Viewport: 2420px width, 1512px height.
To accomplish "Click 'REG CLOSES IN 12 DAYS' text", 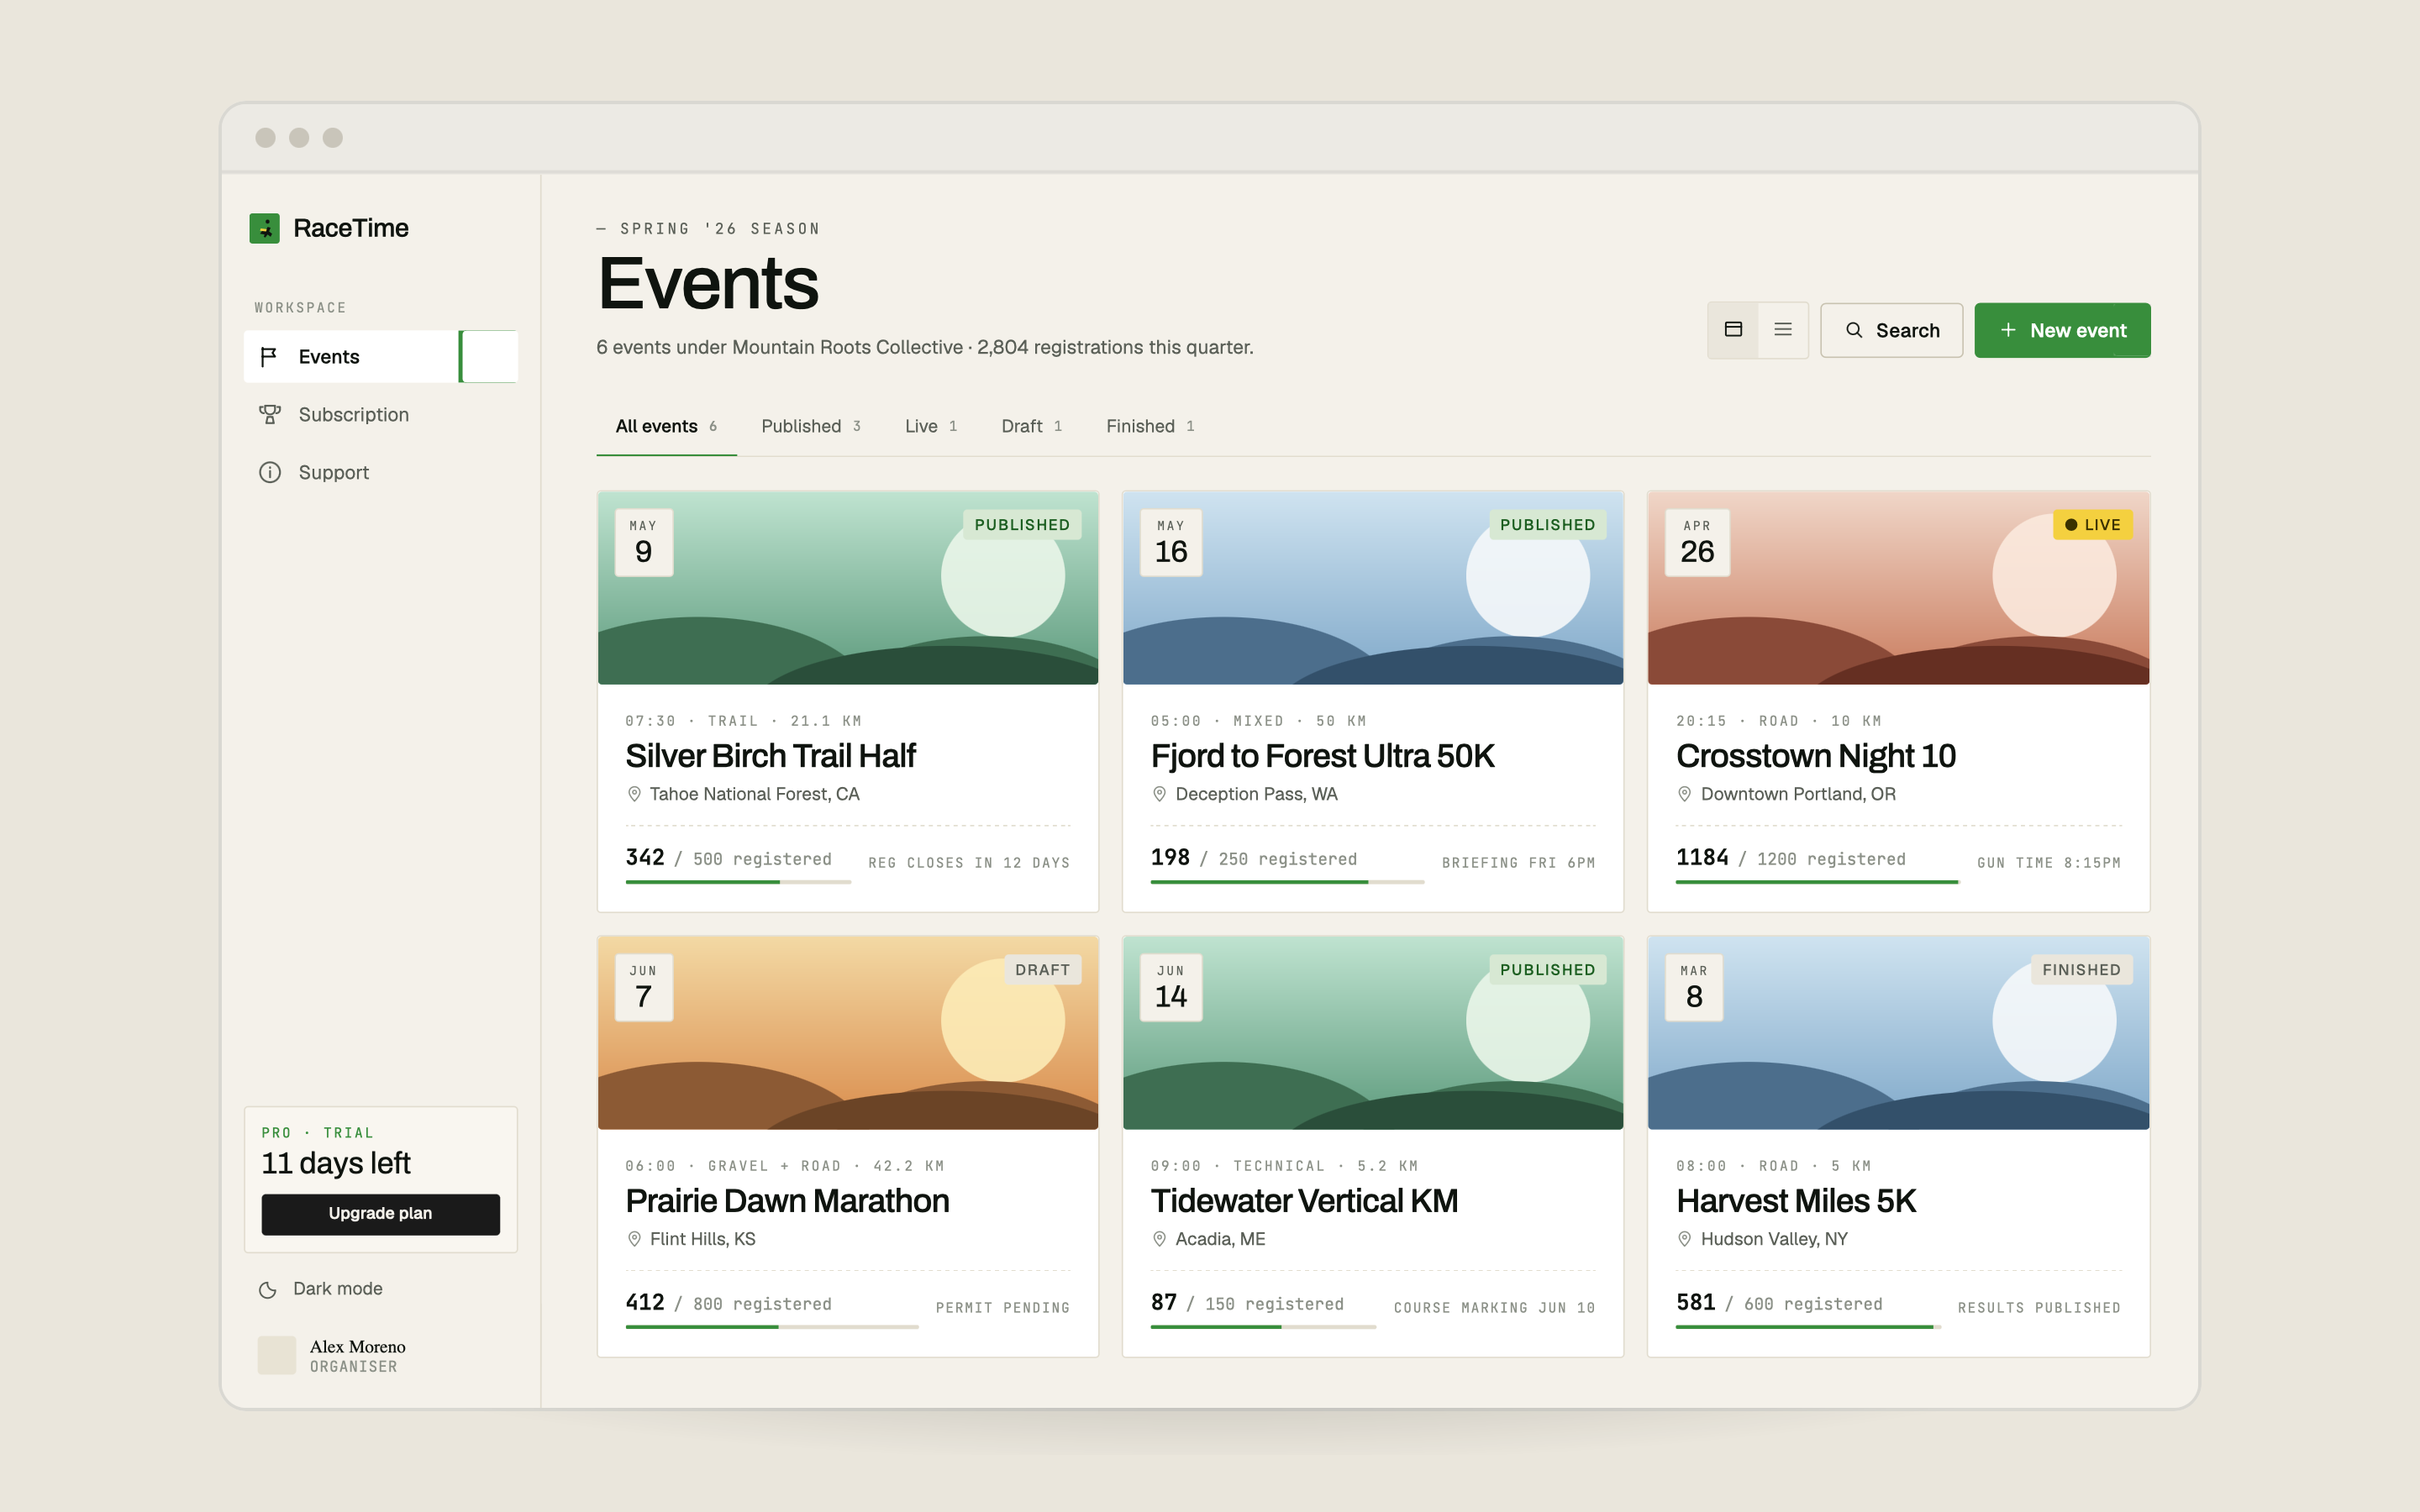I will tap(969, 863).
